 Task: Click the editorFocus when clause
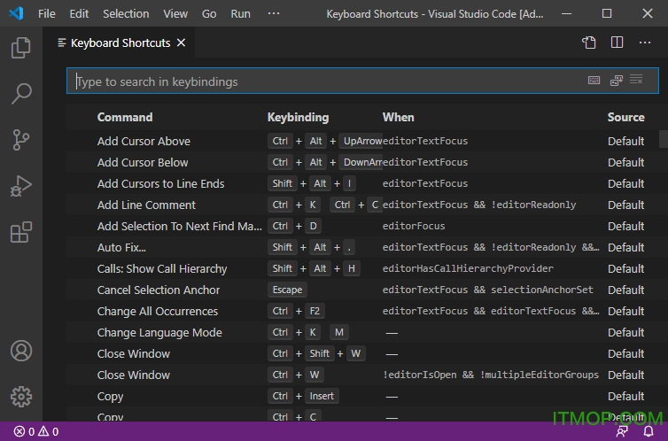(414, 226)
